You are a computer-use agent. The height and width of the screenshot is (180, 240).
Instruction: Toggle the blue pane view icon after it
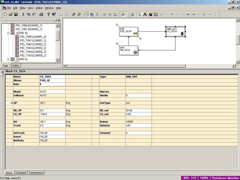92,15
